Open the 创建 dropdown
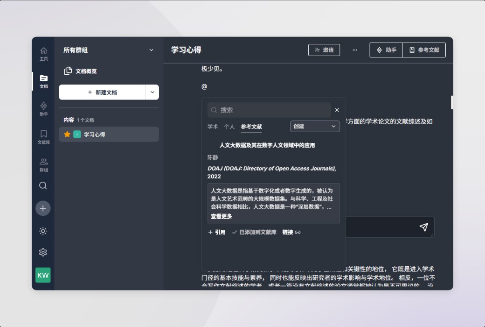The width and height of the screenshot is (485, 327). coord(315,126)
